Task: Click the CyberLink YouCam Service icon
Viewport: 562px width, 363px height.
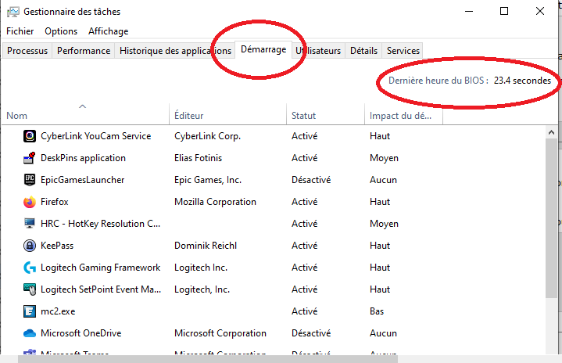Action: pyautogui.click(x=30, y=136)
